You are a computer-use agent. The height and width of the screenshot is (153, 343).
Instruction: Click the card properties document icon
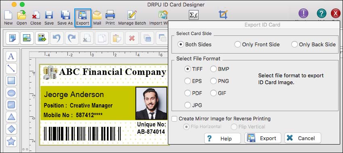(x=13, y=38)
